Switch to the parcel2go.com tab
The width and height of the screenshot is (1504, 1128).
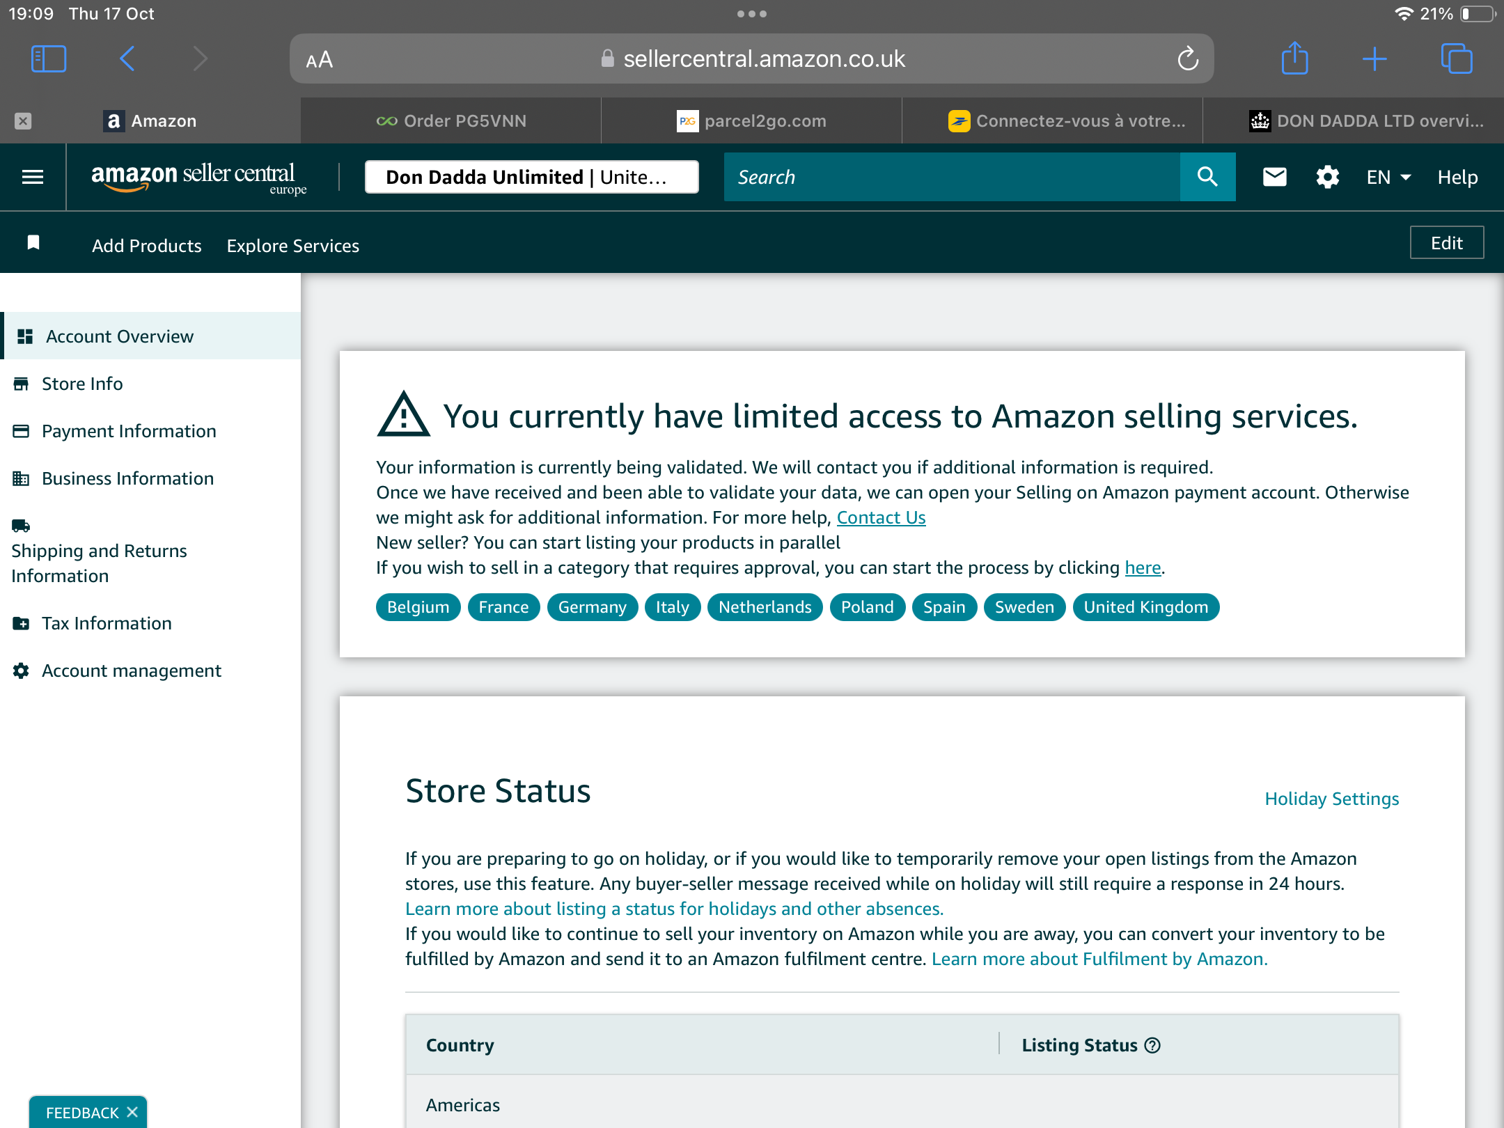tap(752, 121)
